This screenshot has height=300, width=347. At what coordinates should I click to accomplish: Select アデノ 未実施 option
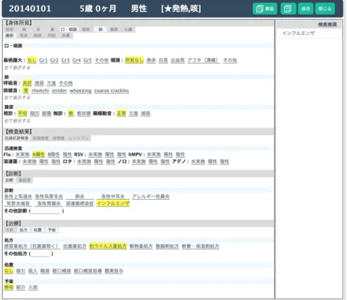[198, 162]
